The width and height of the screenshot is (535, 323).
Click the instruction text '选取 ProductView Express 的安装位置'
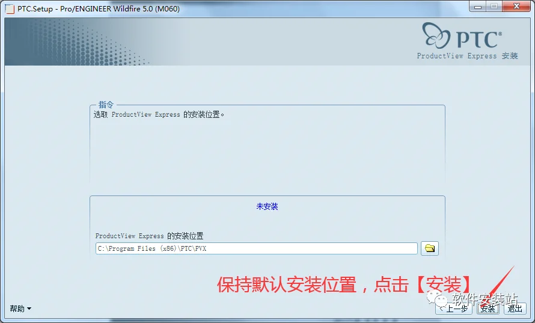tap(159, 115)
